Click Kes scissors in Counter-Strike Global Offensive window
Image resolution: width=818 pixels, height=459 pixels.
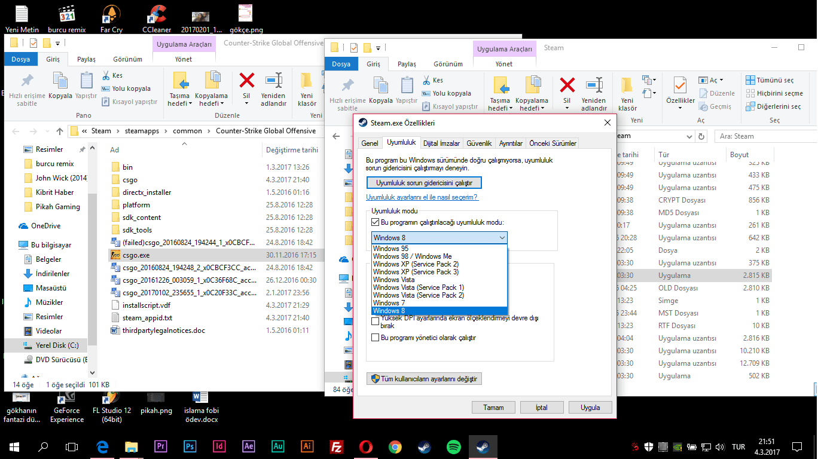coord(112,75)
